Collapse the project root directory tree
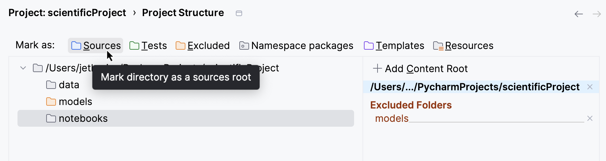Screen dimensions: 606x161 23,68
